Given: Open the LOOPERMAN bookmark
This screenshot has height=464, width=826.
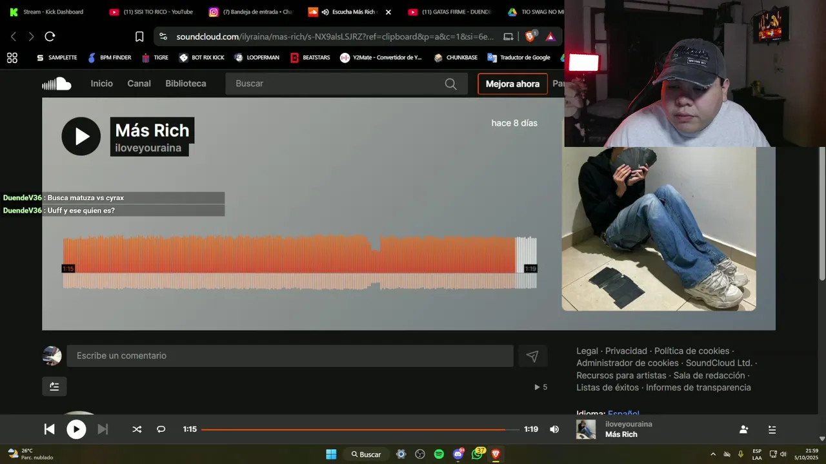Looking at the screenshot, I should (257, 57).
